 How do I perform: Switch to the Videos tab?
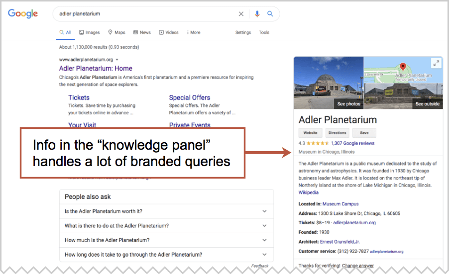(x=169, y=32)
